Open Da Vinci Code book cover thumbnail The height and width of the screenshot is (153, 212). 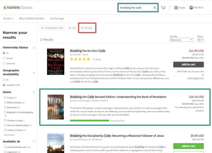click(x=56, y=62)
